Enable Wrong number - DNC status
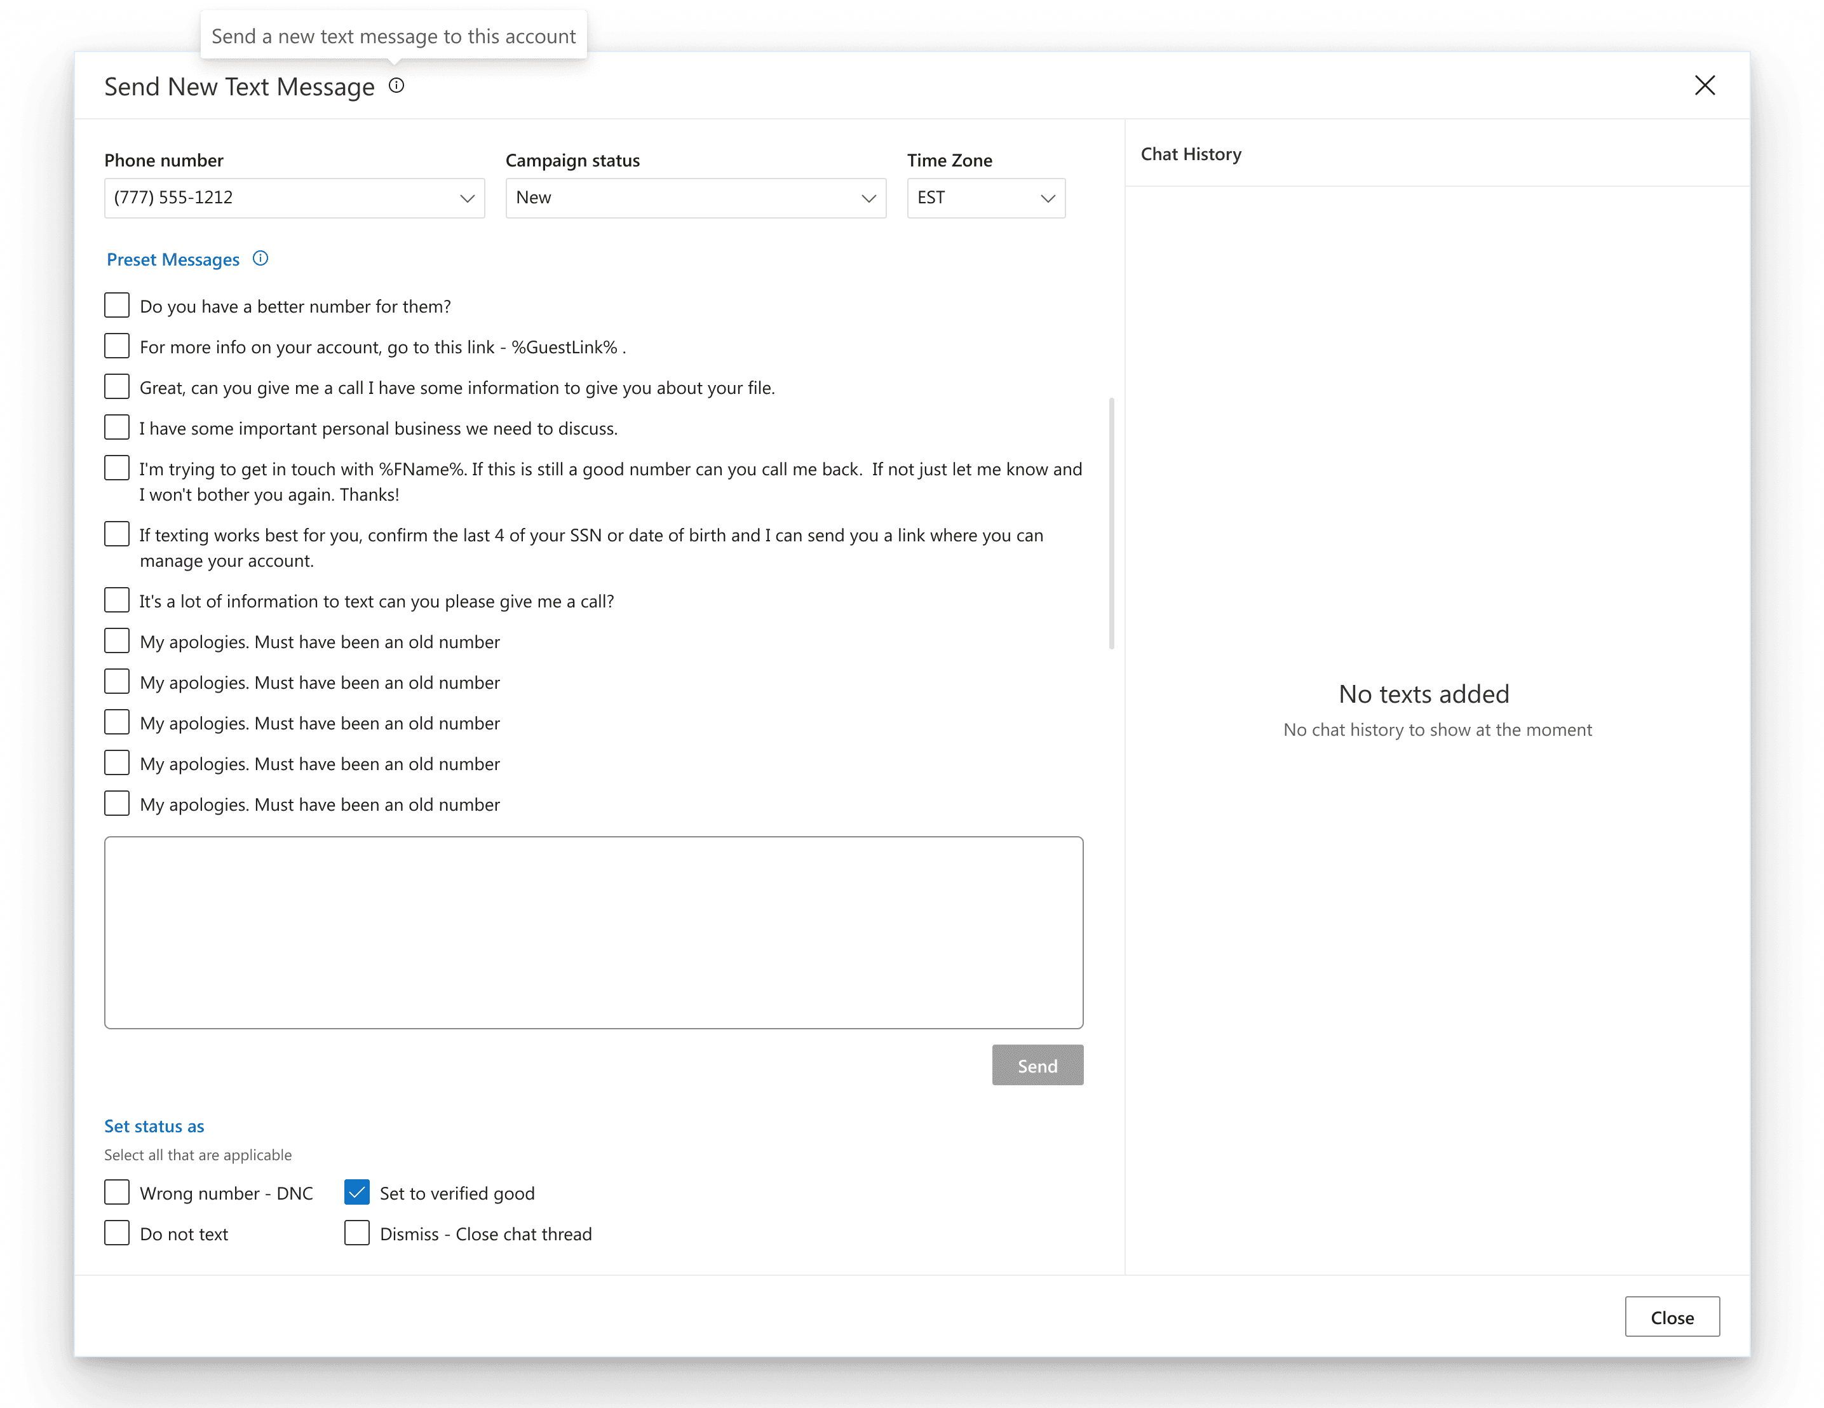This screenshot has height=1408, width=1824. (117, 1192)
